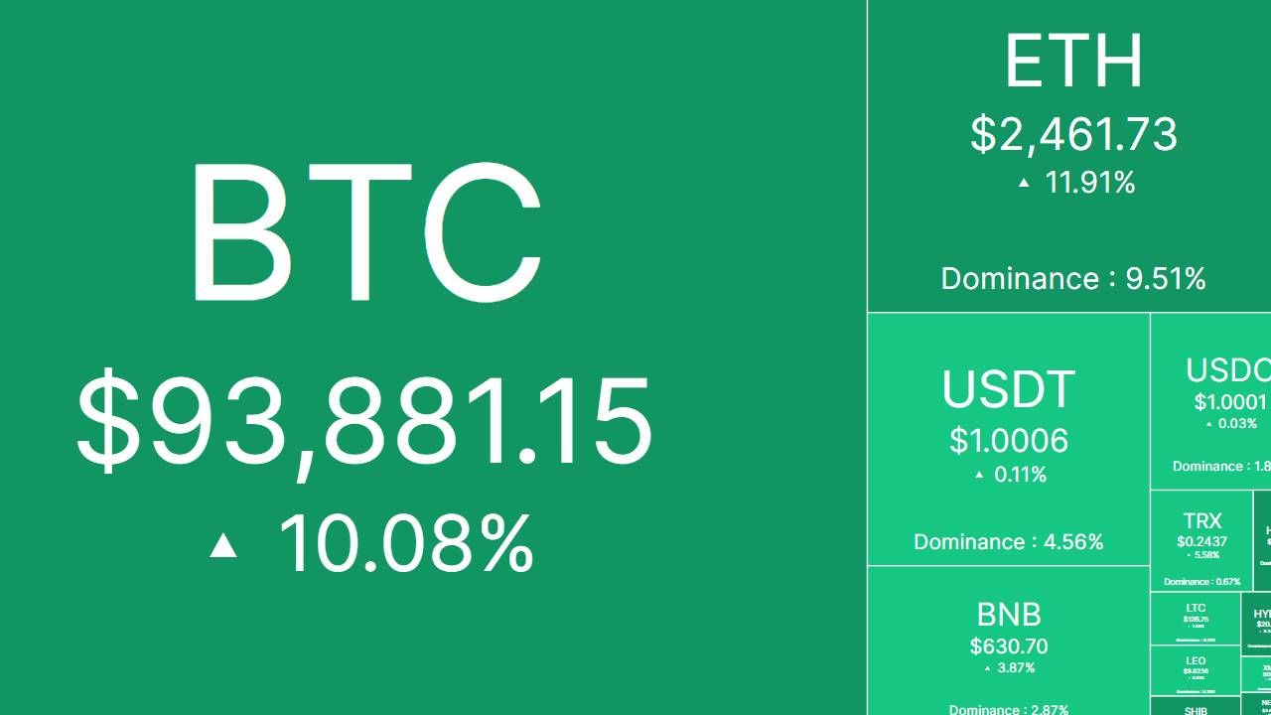
Task: Click the ETH up-arrow change indicator
Action: (1024, 183)
